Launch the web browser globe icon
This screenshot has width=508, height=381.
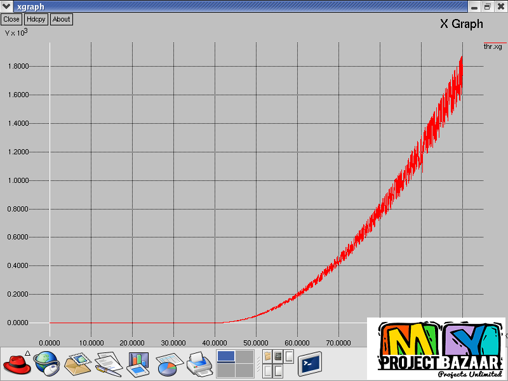(46, 364)
